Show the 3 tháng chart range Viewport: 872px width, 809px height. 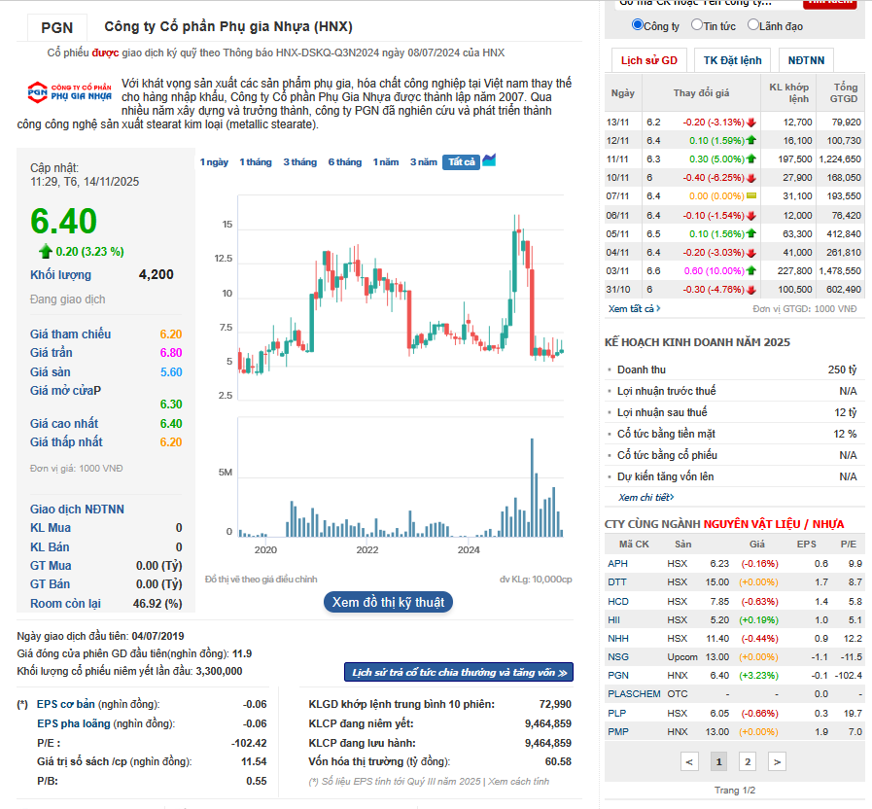pyautogui.click(x=299, y=162)
